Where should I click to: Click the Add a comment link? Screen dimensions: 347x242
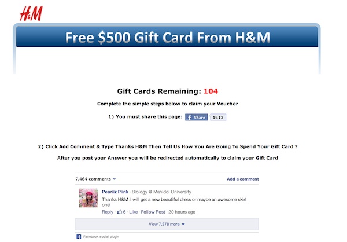(242, 179)
